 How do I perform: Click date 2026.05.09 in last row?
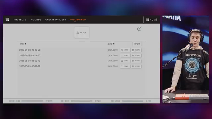click(x=113, y=66)
